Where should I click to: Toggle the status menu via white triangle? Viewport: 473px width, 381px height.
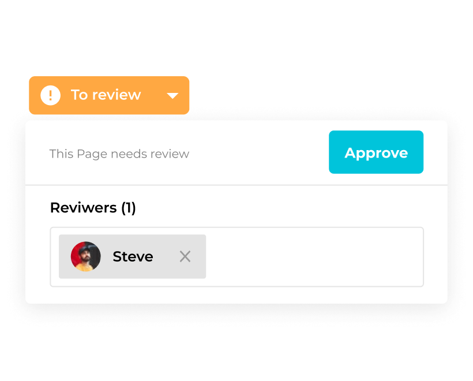click(x=172, y=96)
